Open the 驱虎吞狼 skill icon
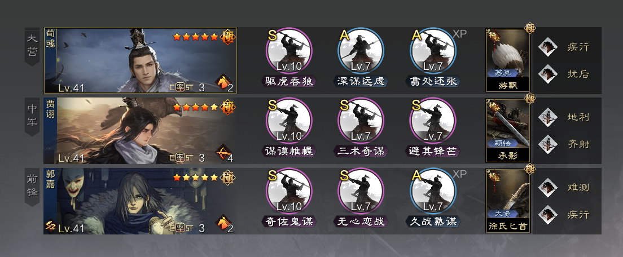 point(289,50)
